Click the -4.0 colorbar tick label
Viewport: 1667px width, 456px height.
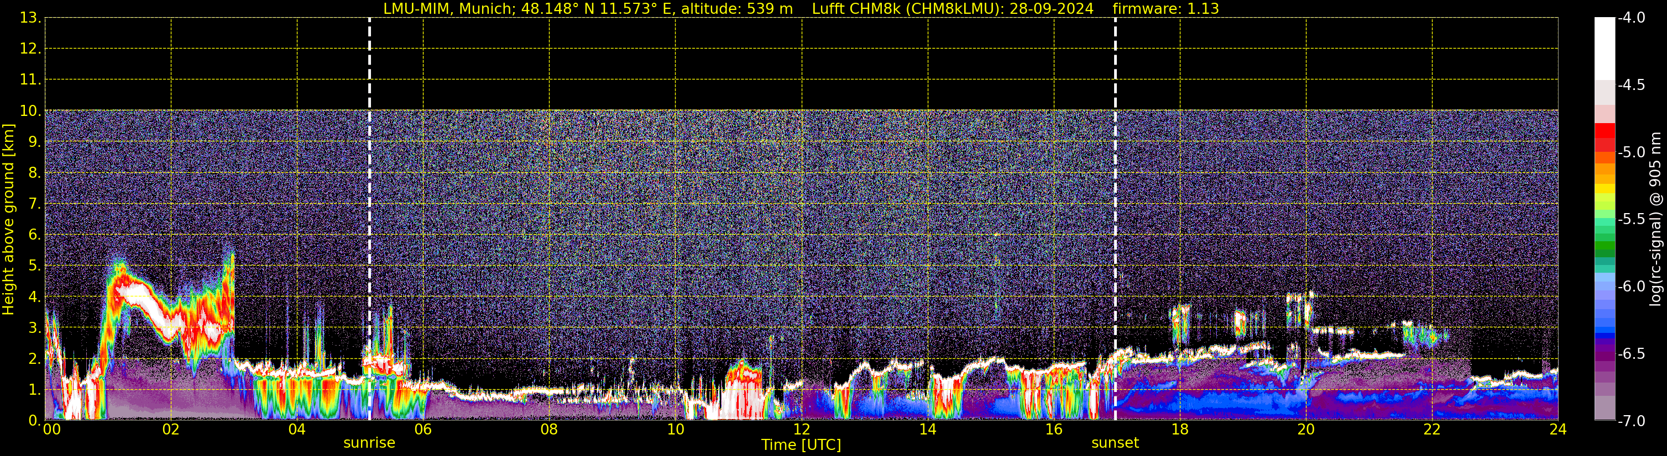1631,18
